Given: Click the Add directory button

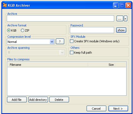Looking at the screenshot, I should 38,100.
